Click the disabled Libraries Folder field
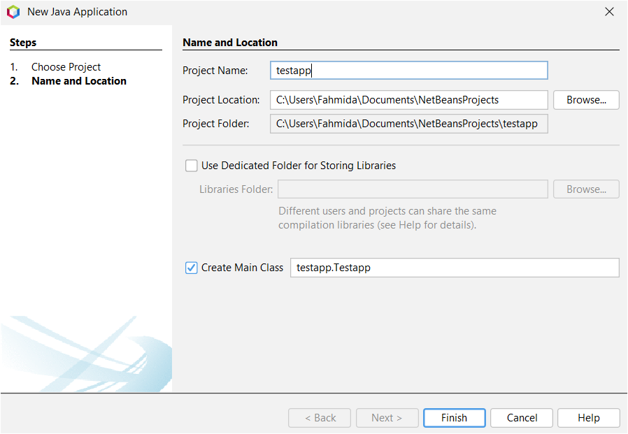Screen dimensions: 628x434 413,189
